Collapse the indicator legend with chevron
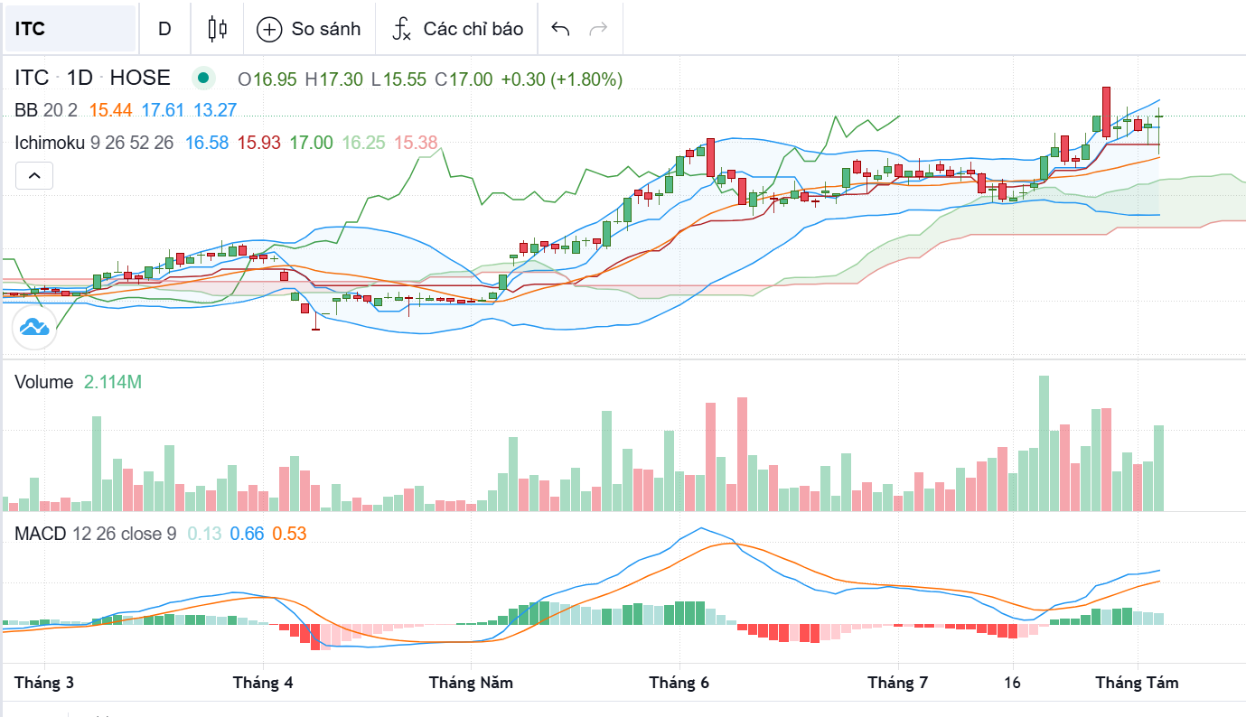 click(x=34, y=175)
